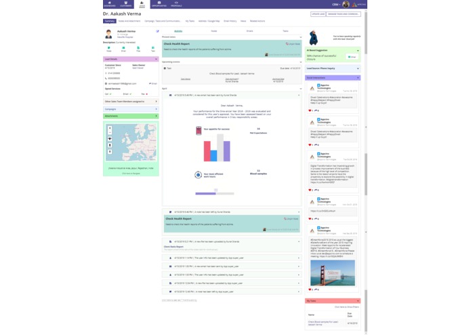Switch to the My Tasks tab
The width and height of the screenshot is (471, 335).
pyautogui.click(x=190, y=21)
